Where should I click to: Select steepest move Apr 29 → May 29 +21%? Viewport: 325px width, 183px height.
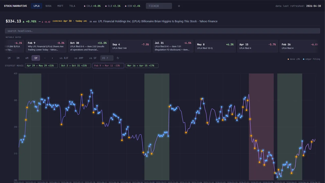(x=41, y=66)
